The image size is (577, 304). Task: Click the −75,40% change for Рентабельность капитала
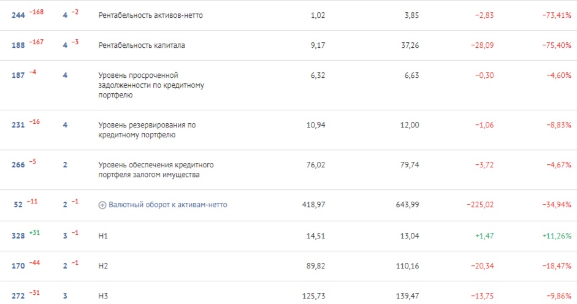pyautogui.click(x=556, y=45)
